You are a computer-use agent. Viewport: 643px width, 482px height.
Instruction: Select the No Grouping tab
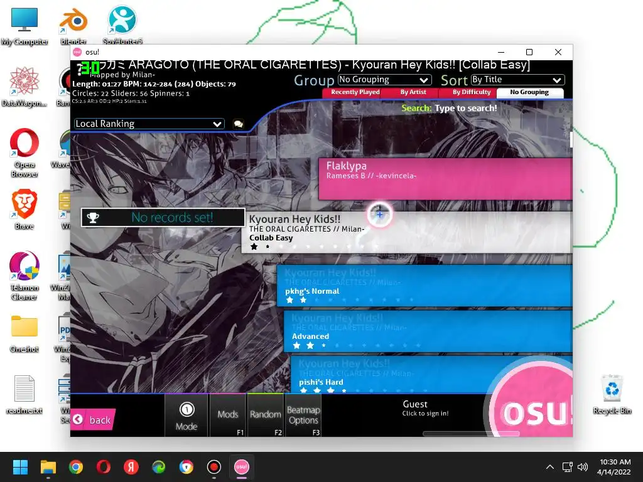click(x=529, y=92)
